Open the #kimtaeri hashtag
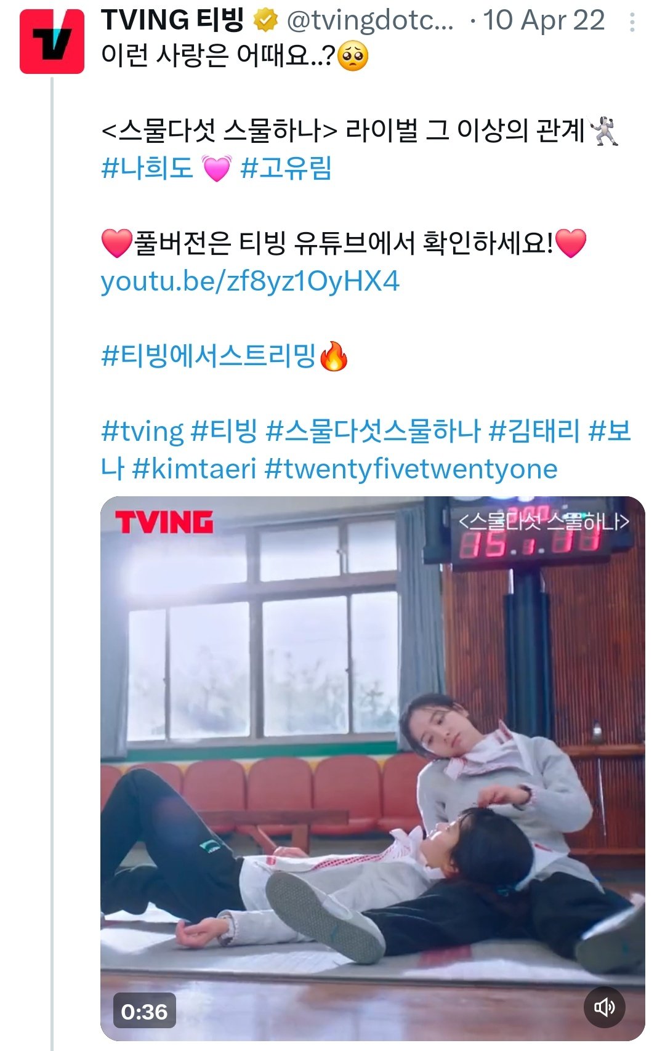This screenshot has width=665, height=1051. pyautogui.click(x=194, y=469)
